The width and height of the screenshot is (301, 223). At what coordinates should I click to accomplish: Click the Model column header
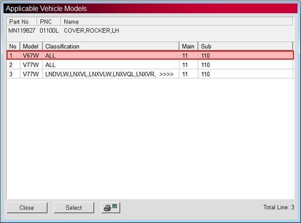[31, 46]
